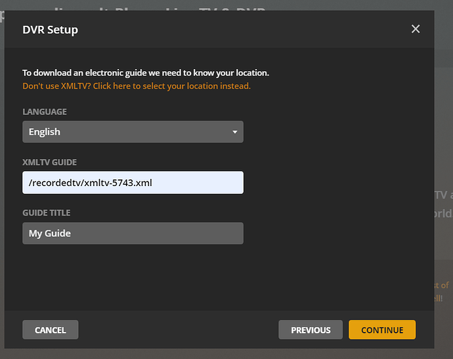This screenshot has height=359, width=453.
Task: Focus the Guide Title text field
Action: [x=133, y=233]
